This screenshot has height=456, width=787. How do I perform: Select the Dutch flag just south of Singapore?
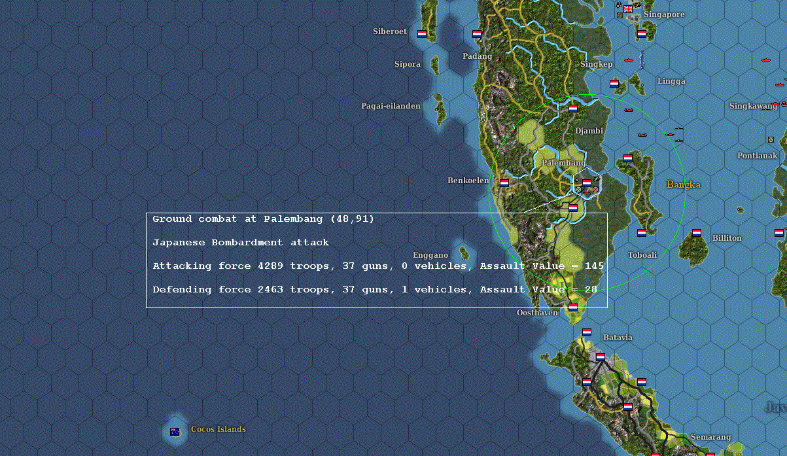coord(641,33)
